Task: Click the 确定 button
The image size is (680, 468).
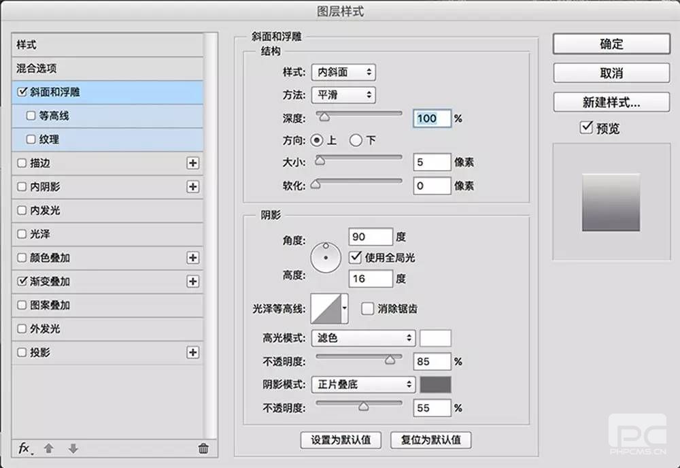Action: (x=611, y=44)
